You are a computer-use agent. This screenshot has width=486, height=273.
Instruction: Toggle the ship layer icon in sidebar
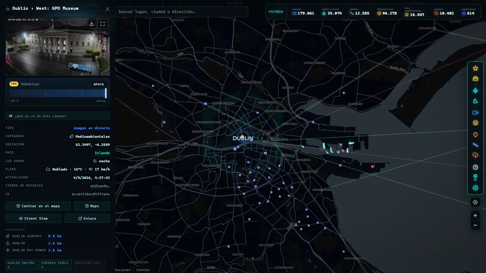pos(475,101)
